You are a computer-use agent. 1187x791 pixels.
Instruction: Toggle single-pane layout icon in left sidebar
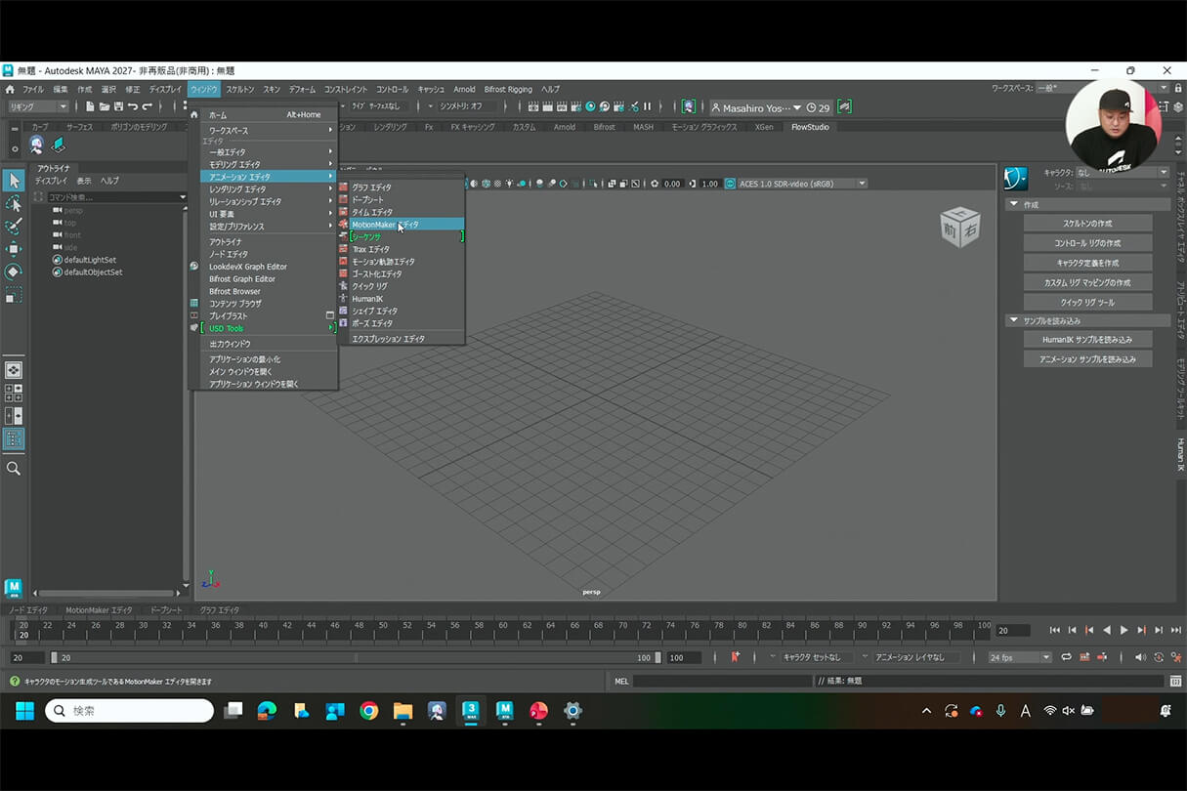pos(14,370)
